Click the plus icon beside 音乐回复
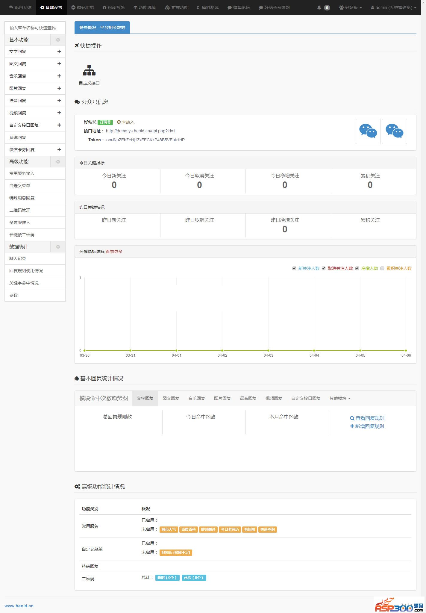Screen dimensions: 426x613 coord(59,76)
